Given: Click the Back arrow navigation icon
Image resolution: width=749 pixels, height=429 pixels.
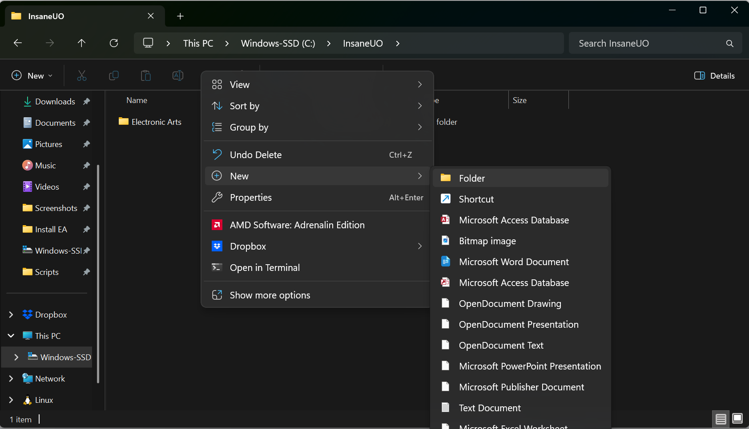Looking at the screenshot, I should point(18,43).
